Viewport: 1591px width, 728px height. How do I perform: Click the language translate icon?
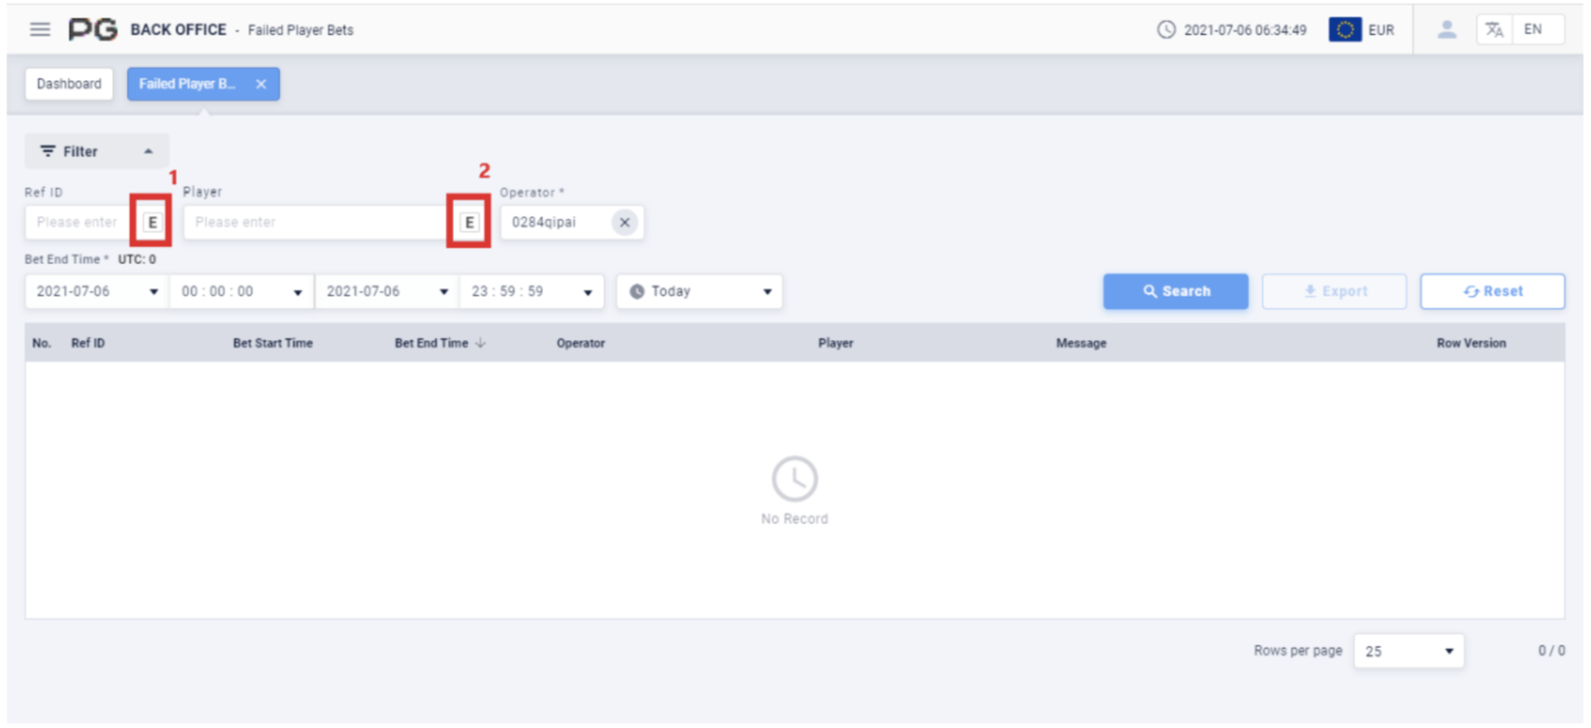coord(1494,30)
